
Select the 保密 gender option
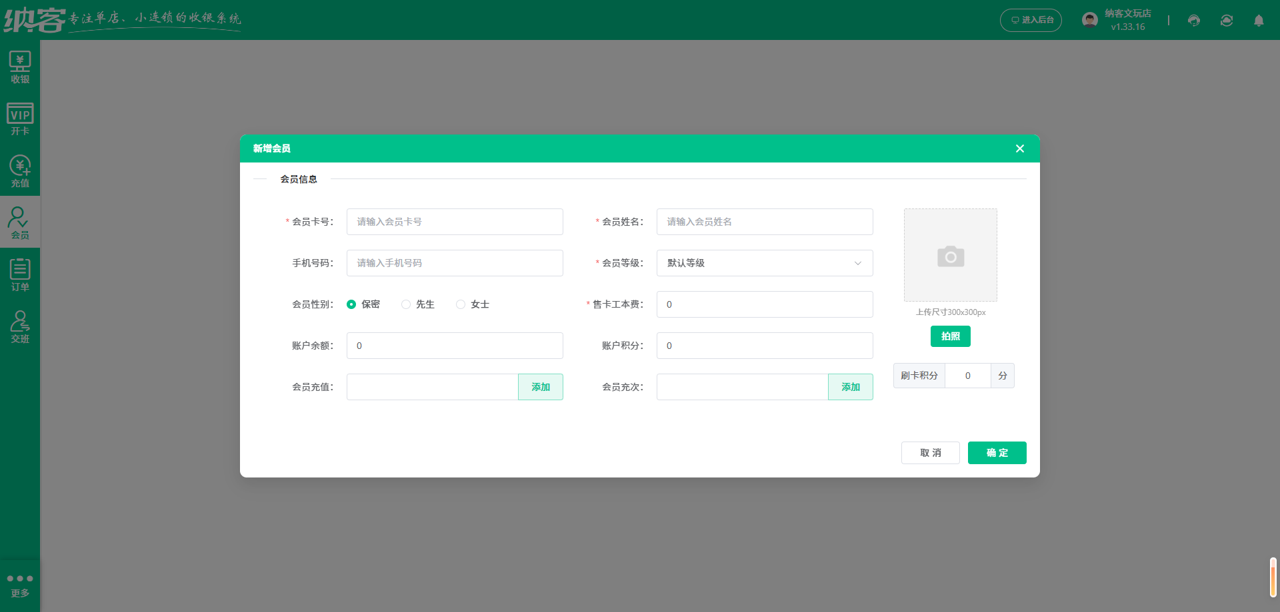[x=352, y=304]
